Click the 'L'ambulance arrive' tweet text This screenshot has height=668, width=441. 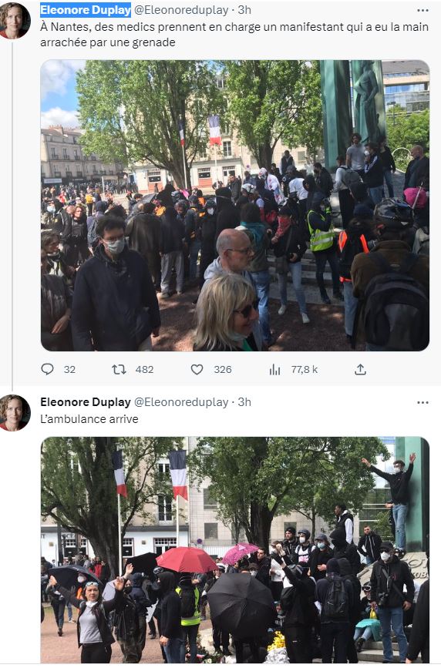coord(89,419)
